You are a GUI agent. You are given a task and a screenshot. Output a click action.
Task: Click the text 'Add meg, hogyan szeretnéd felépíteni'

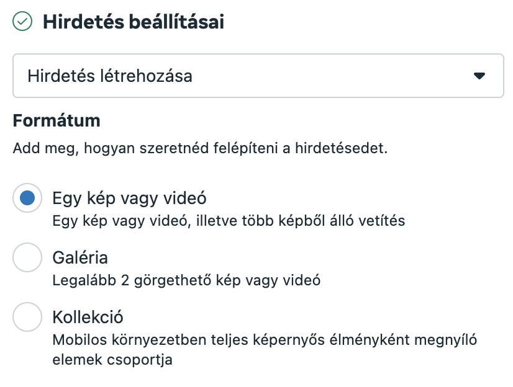point(145,148)
